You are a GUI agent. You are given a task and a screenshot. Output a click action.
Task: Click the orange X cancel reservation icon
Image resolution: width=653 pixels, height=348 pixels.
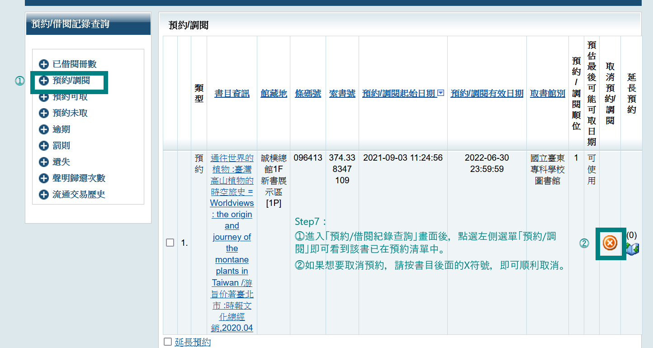(x=610, y=243)
